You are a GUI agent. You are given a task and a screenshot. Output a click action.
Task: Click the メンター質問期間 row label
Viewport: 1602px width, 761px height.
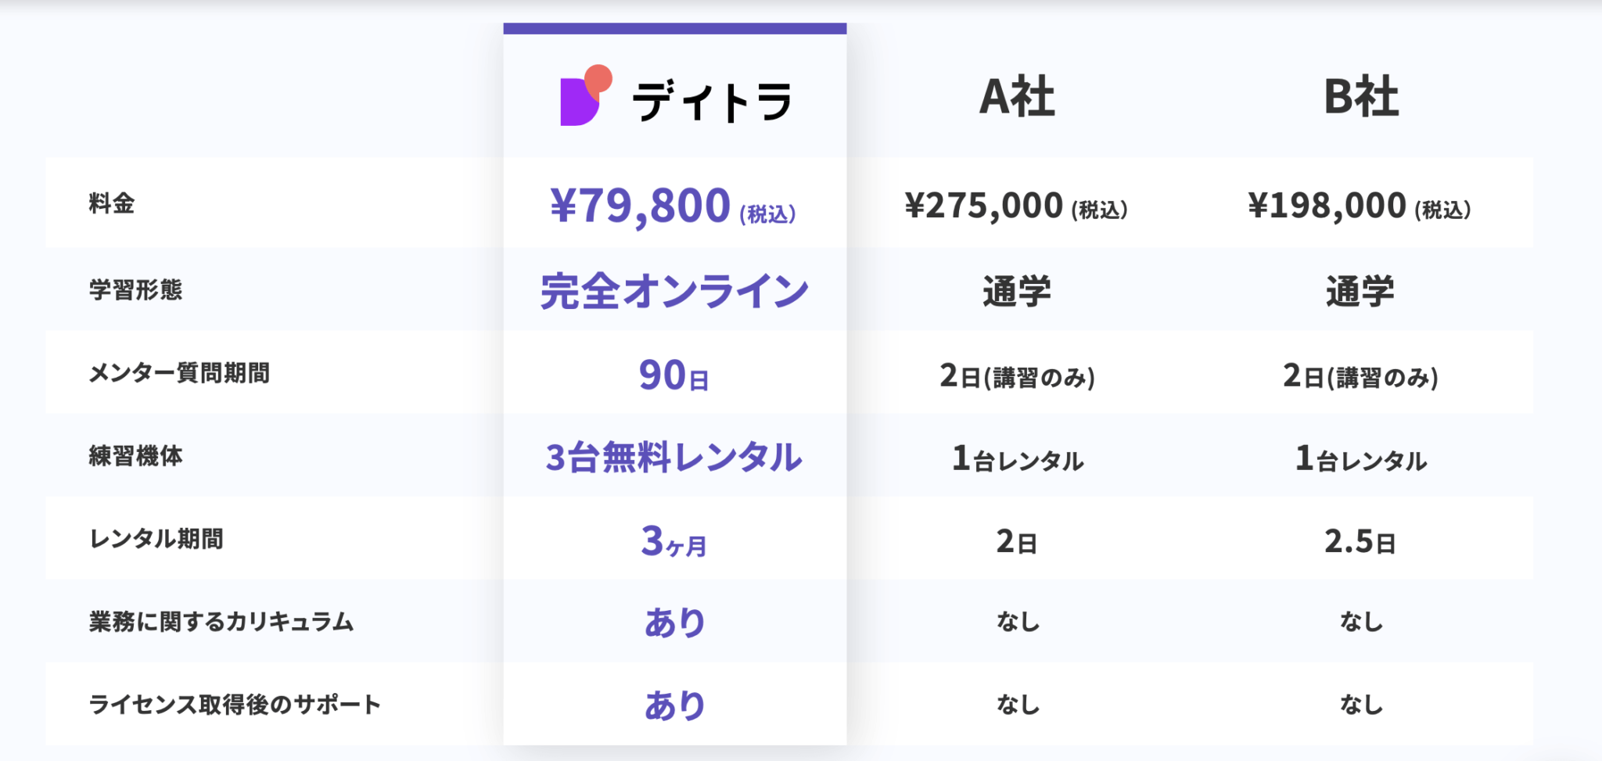[179, 373]
